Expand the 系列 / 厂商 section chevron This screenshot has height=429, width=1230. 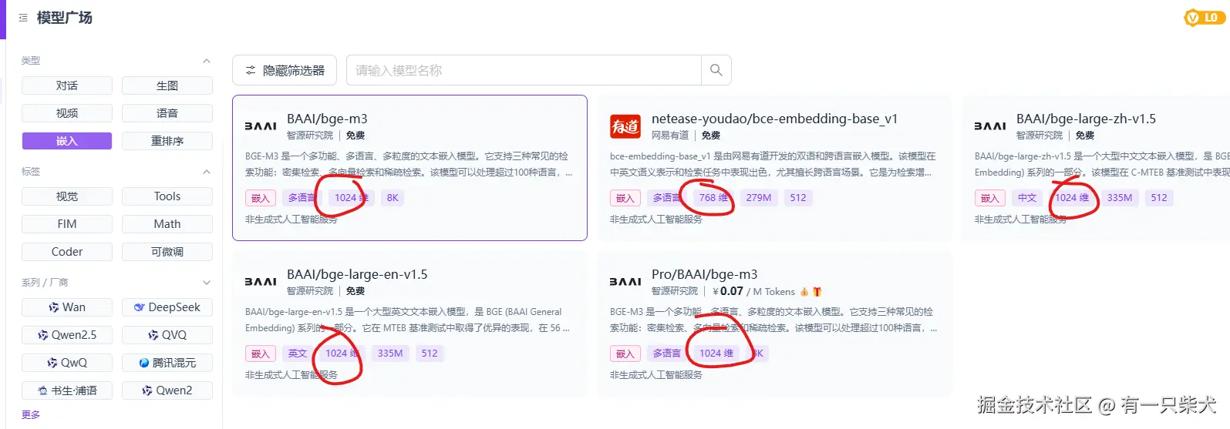(x=207, y=283)
